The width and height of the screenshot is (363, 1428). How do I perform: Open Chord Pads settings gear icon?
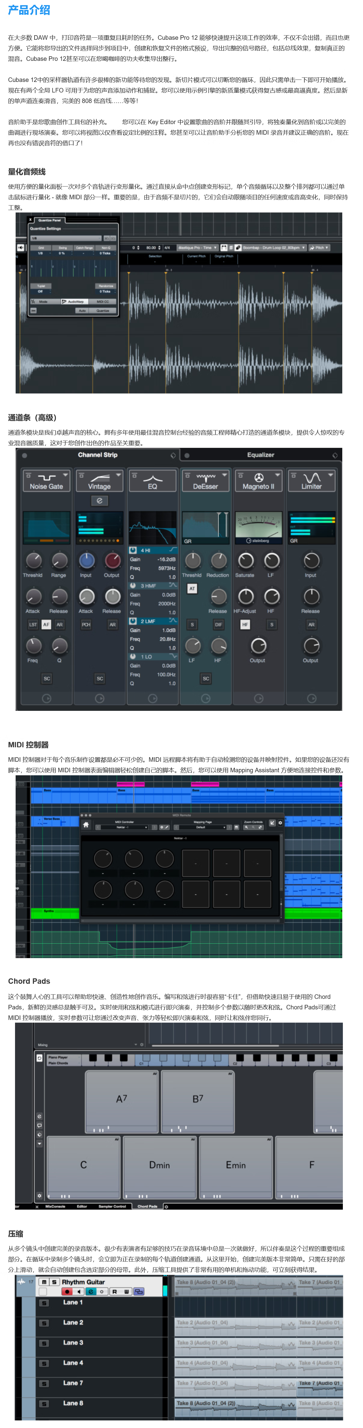coord(39,1196)
